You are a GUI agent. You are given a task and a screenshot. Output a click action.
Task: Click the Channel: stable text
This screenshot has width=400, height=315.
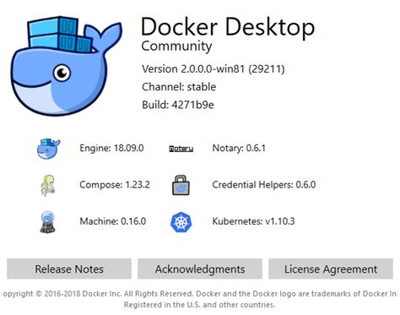179,87
